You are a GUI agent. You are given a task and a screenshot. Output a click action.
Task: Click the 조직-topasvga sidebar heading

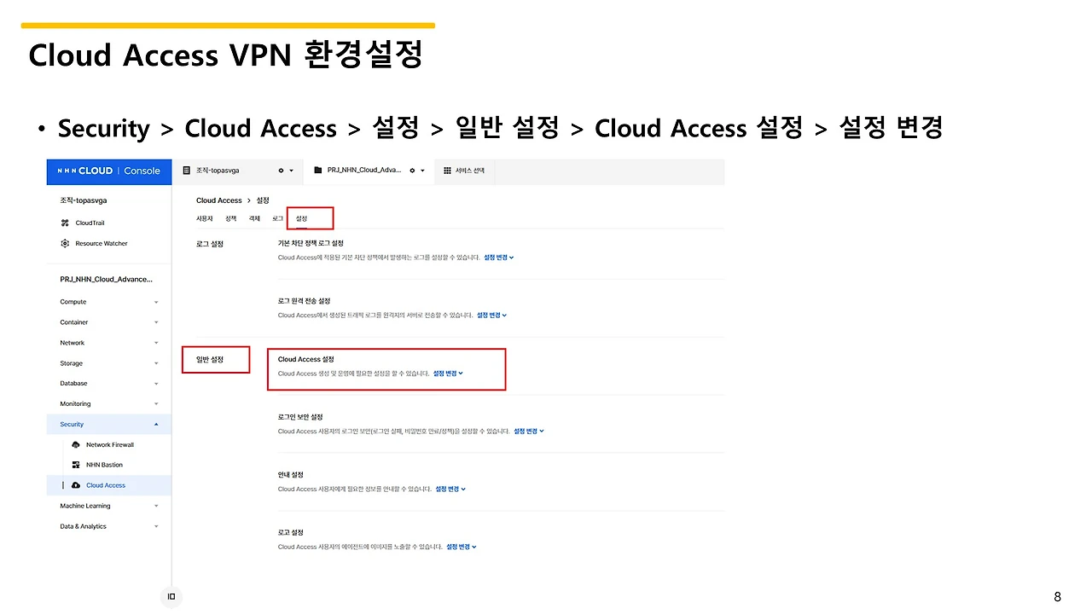(84, 200)
